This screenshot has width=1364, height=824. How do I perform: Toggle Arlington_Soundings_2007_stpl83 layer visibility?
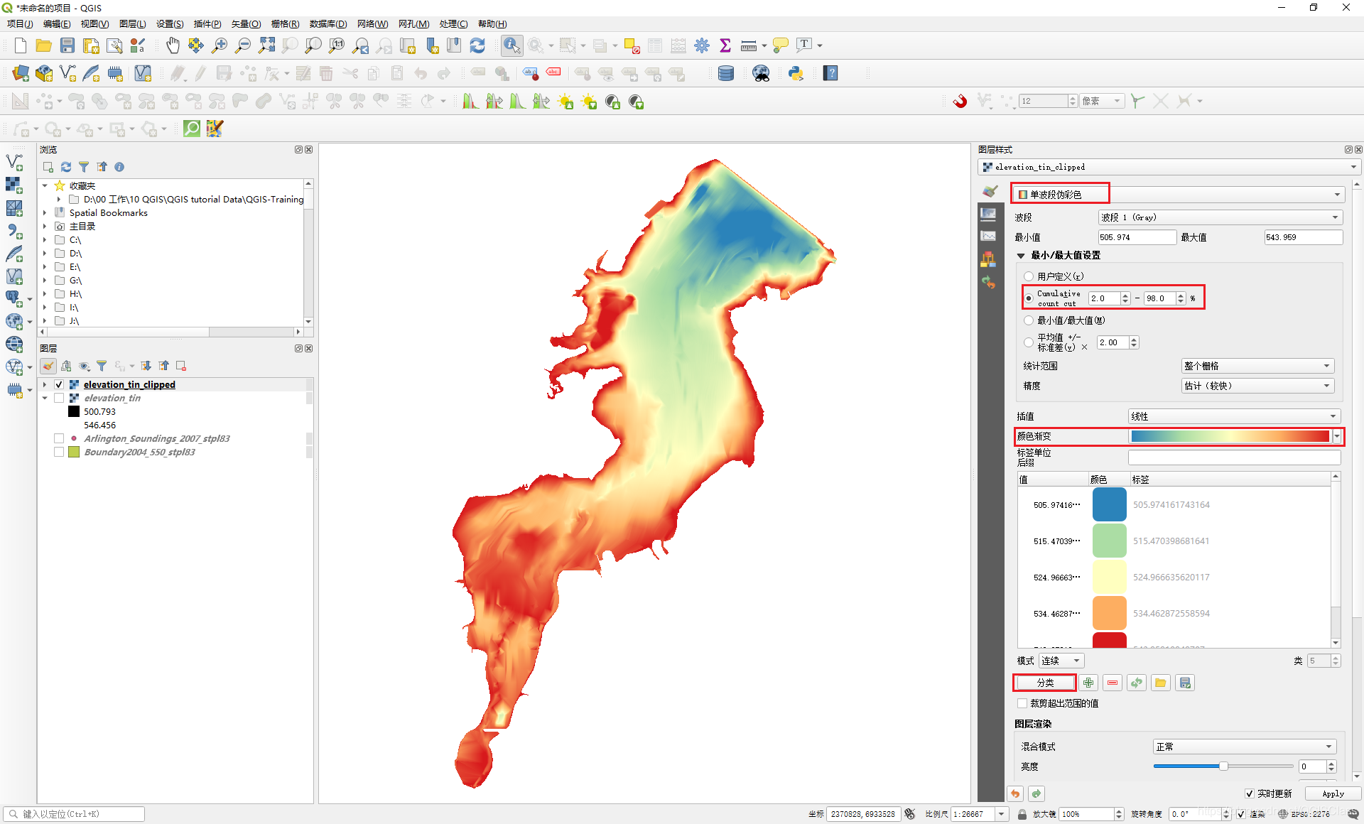[59, 438]
